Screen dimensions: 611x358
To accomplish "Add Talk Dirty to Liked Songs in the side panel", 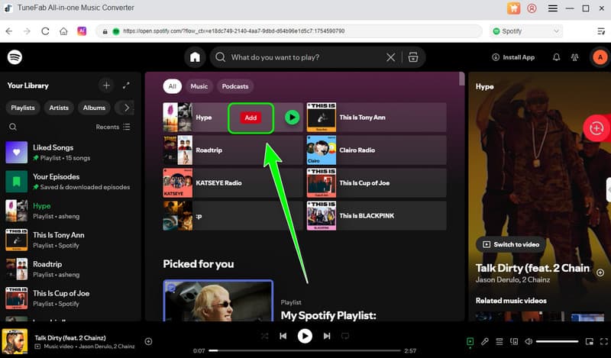I will tap(600, 273).
